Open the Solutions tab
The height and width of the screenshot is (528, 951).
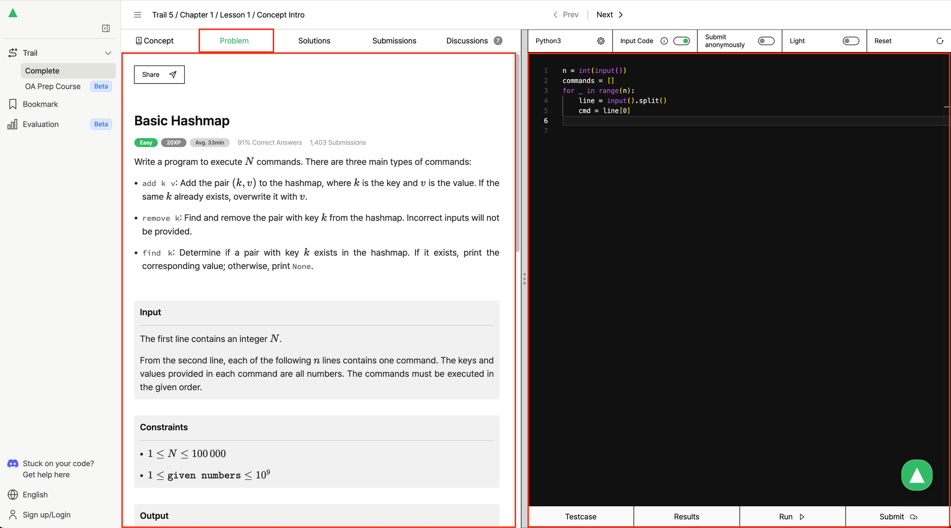[314, 41]
